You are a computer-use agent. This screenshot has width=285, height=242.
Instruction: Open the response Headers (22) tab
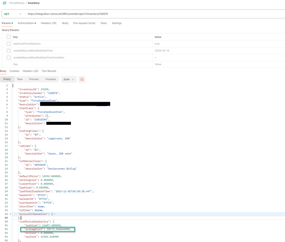point(30,71)
